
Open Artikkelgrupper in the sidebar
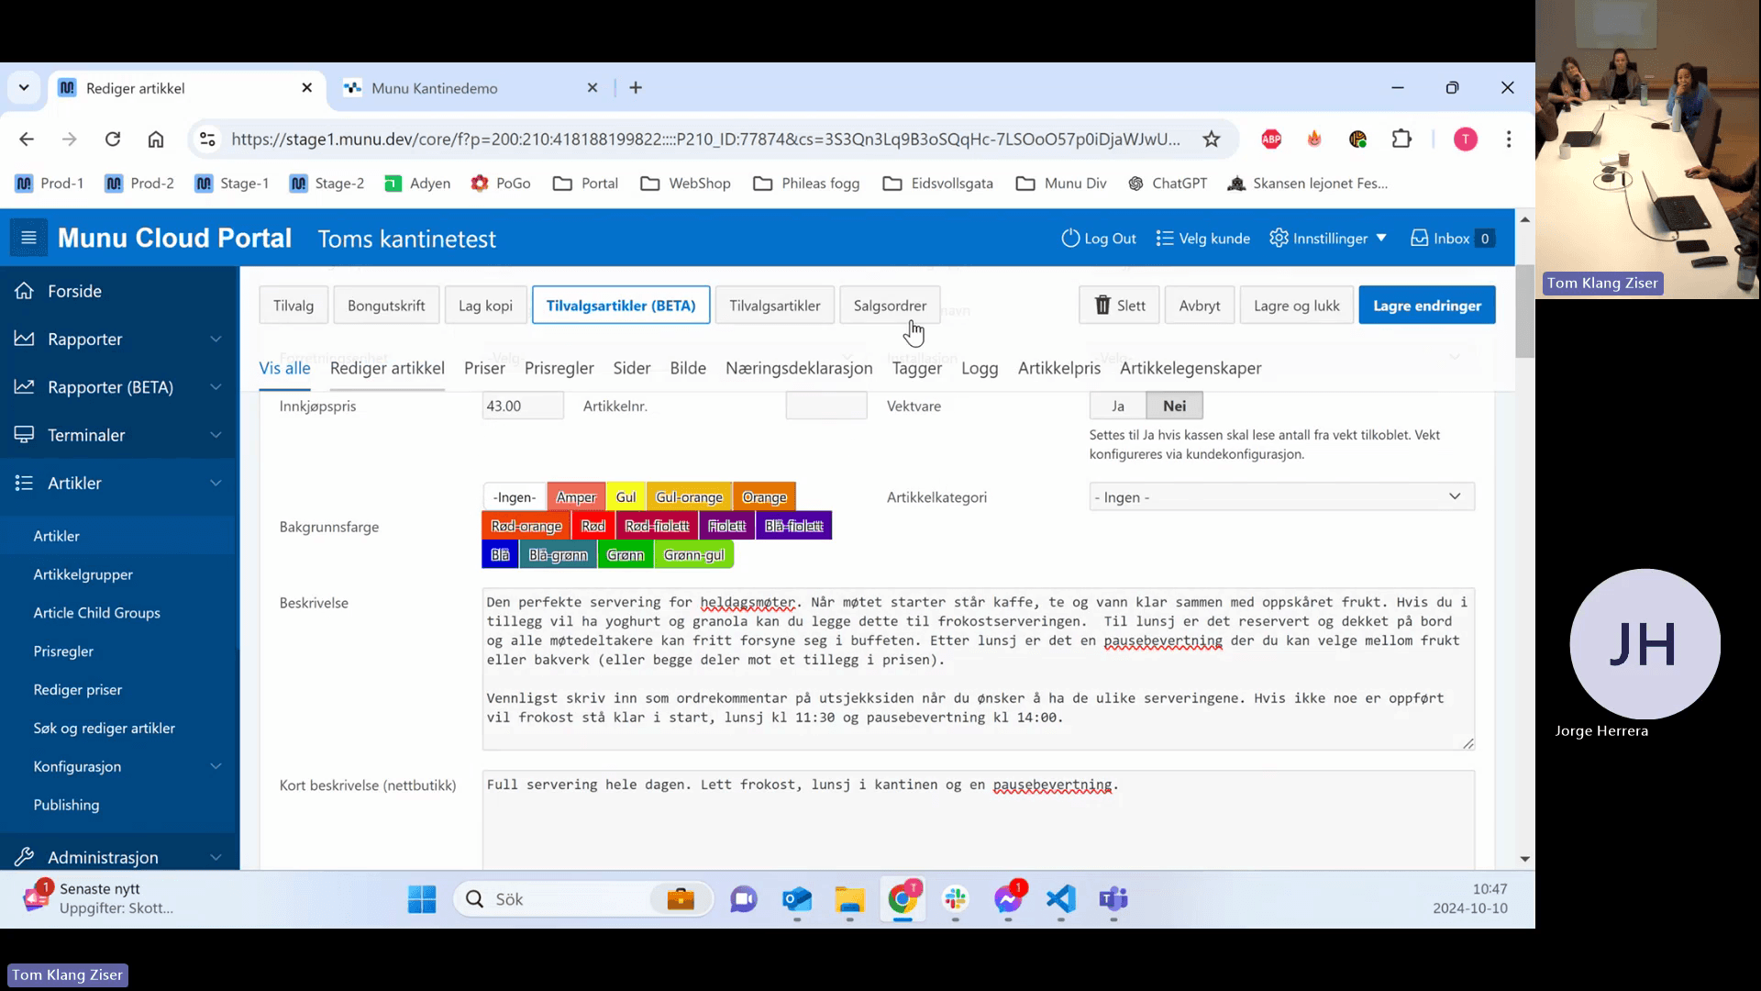pyautogui.click(x=83, y=574)
